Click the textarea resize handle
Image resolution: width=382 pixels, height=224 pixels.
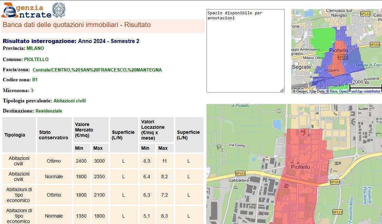pyautogui.click(x=282, y=90)
